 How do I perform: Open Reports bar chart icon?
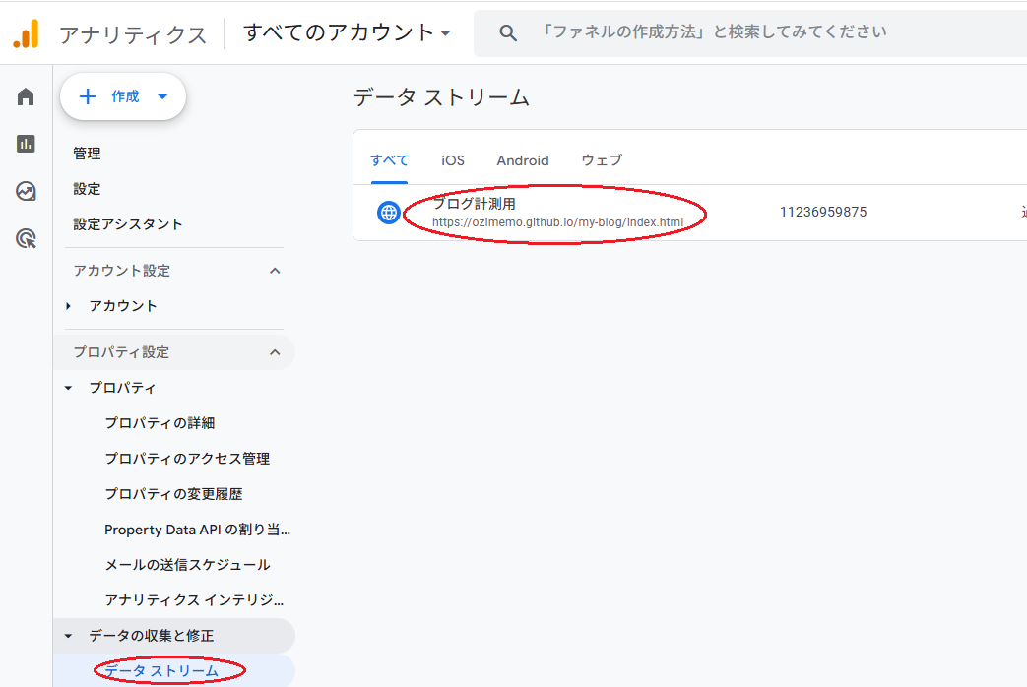pyautogui.click(x=26, y=144)
